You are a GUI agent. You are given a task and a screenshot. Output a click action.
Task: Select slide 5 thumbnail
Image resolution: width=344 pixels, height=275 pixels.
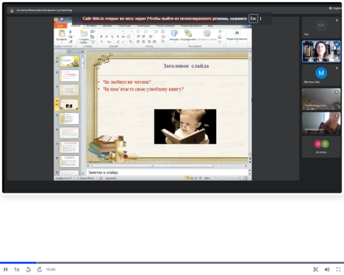point(69,118)
